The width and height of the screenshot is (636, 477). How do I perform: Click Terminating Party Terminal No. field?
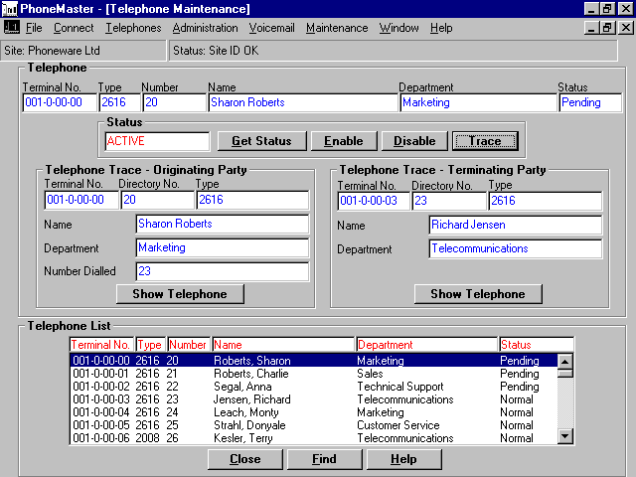(x=374, y=201)
